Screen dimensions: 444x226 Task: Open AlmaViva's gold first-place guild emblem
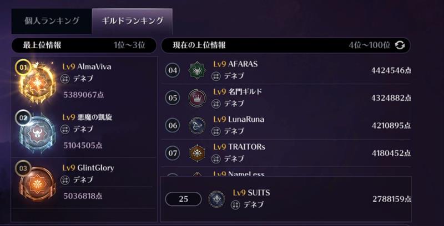click(x=37, y=83)
